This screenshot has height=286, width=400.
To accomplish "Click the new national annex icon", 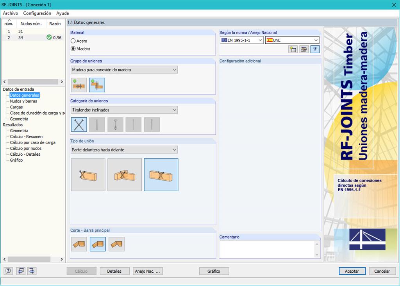I will pos(293,49).
